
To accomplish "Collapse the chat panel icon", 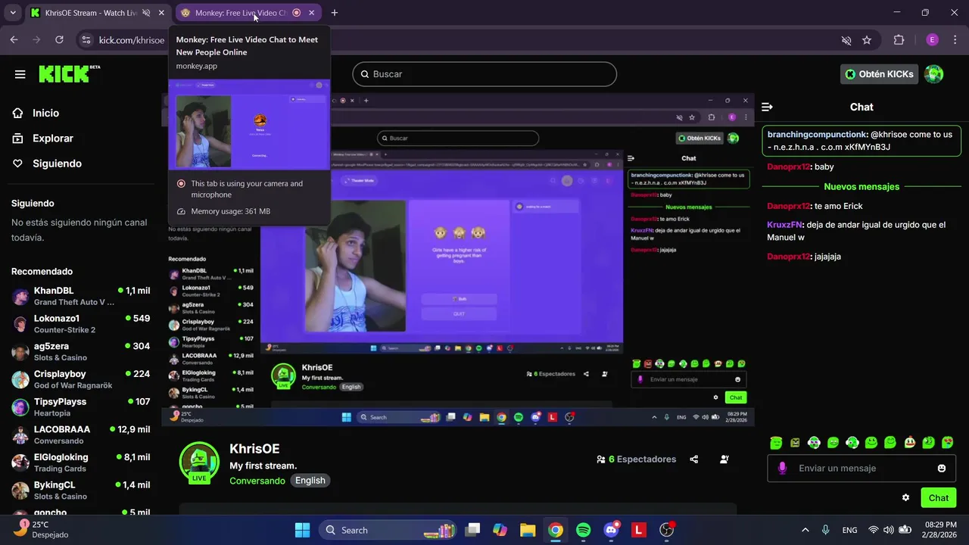I will [767, 107].
